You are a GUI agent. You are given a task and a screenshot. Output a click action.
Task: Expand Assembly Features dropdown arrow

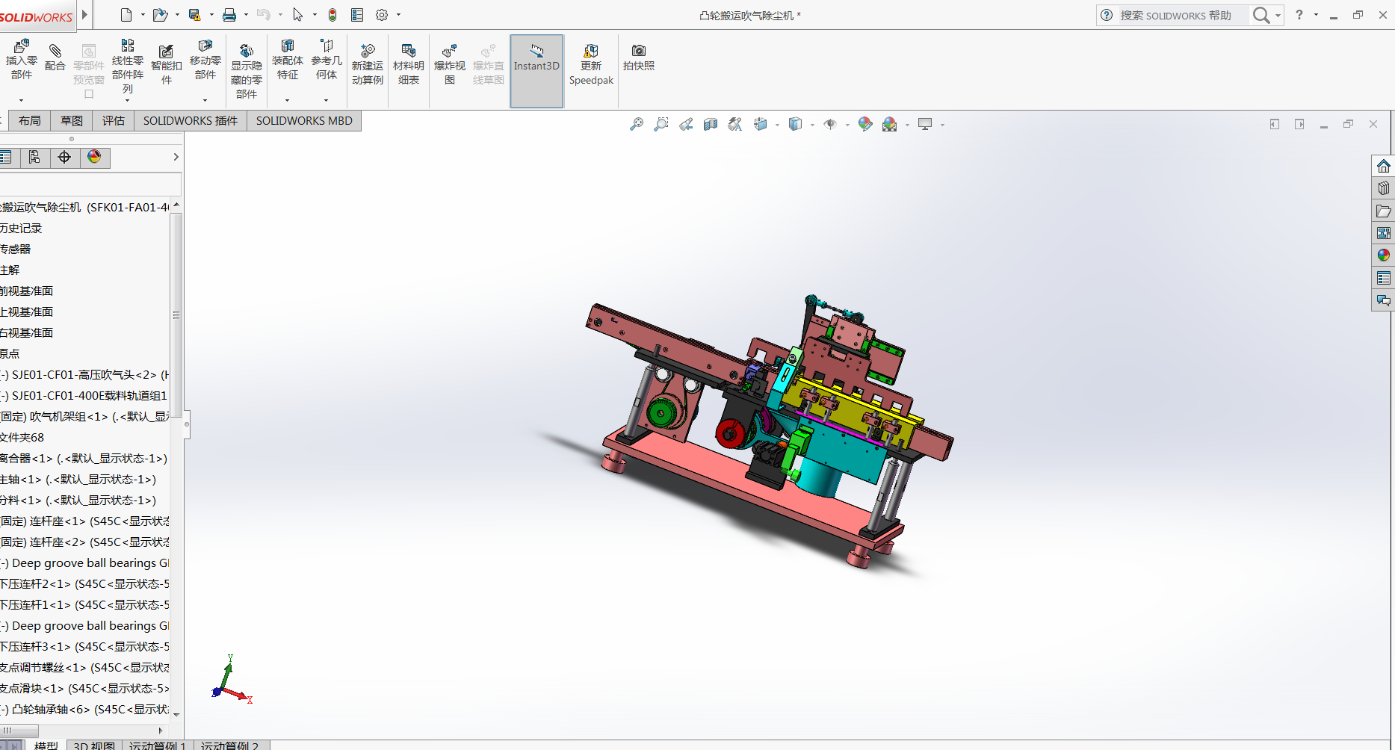tap(288, 100)
